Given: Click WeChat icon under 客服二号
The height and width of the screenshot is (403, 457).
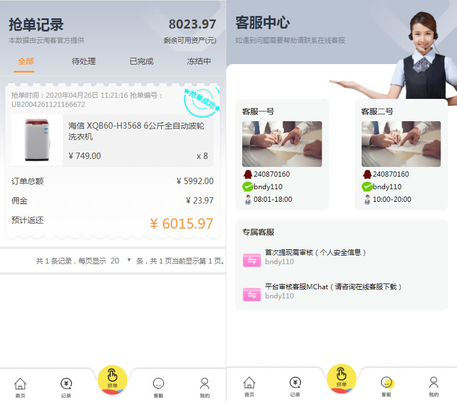Looking at the screenshot, I should pos(367,187).
